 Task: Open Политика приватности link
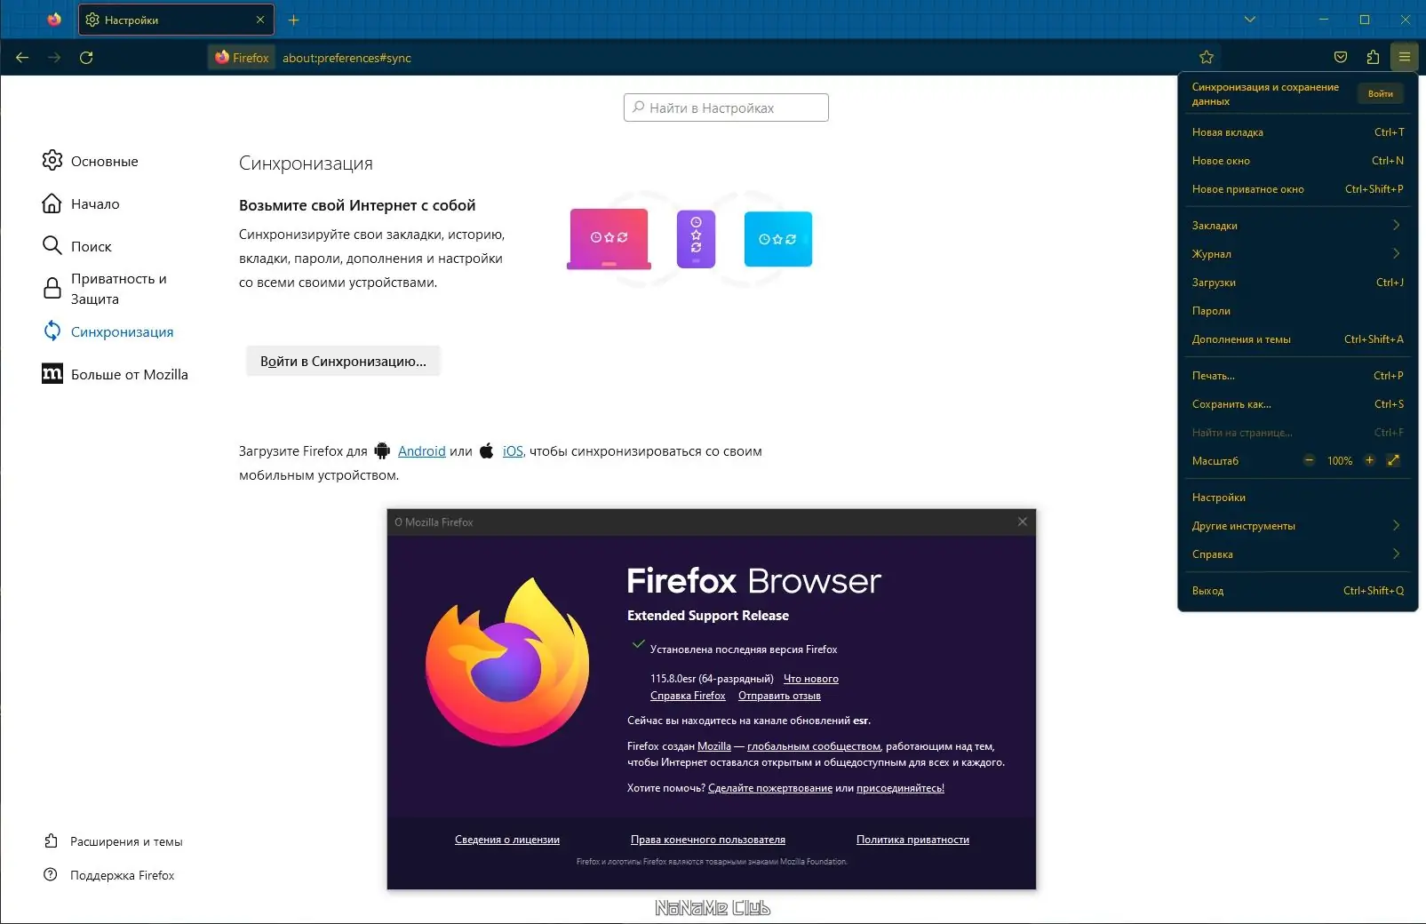pyautogui.click(x=912, y=840)
